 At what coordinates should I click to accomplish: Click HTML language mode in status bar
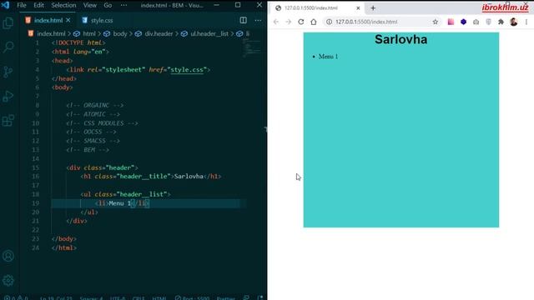[159, 298]
